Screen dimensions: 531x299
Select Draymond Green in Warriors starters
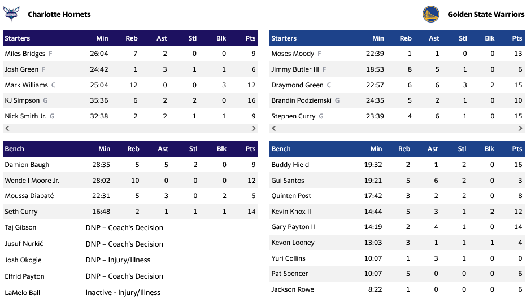(297, 85)
